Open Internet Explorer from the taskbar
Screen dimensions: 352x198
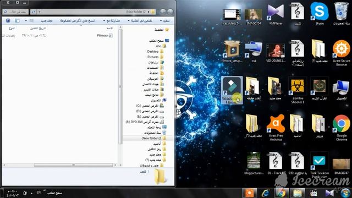[265, 193]
